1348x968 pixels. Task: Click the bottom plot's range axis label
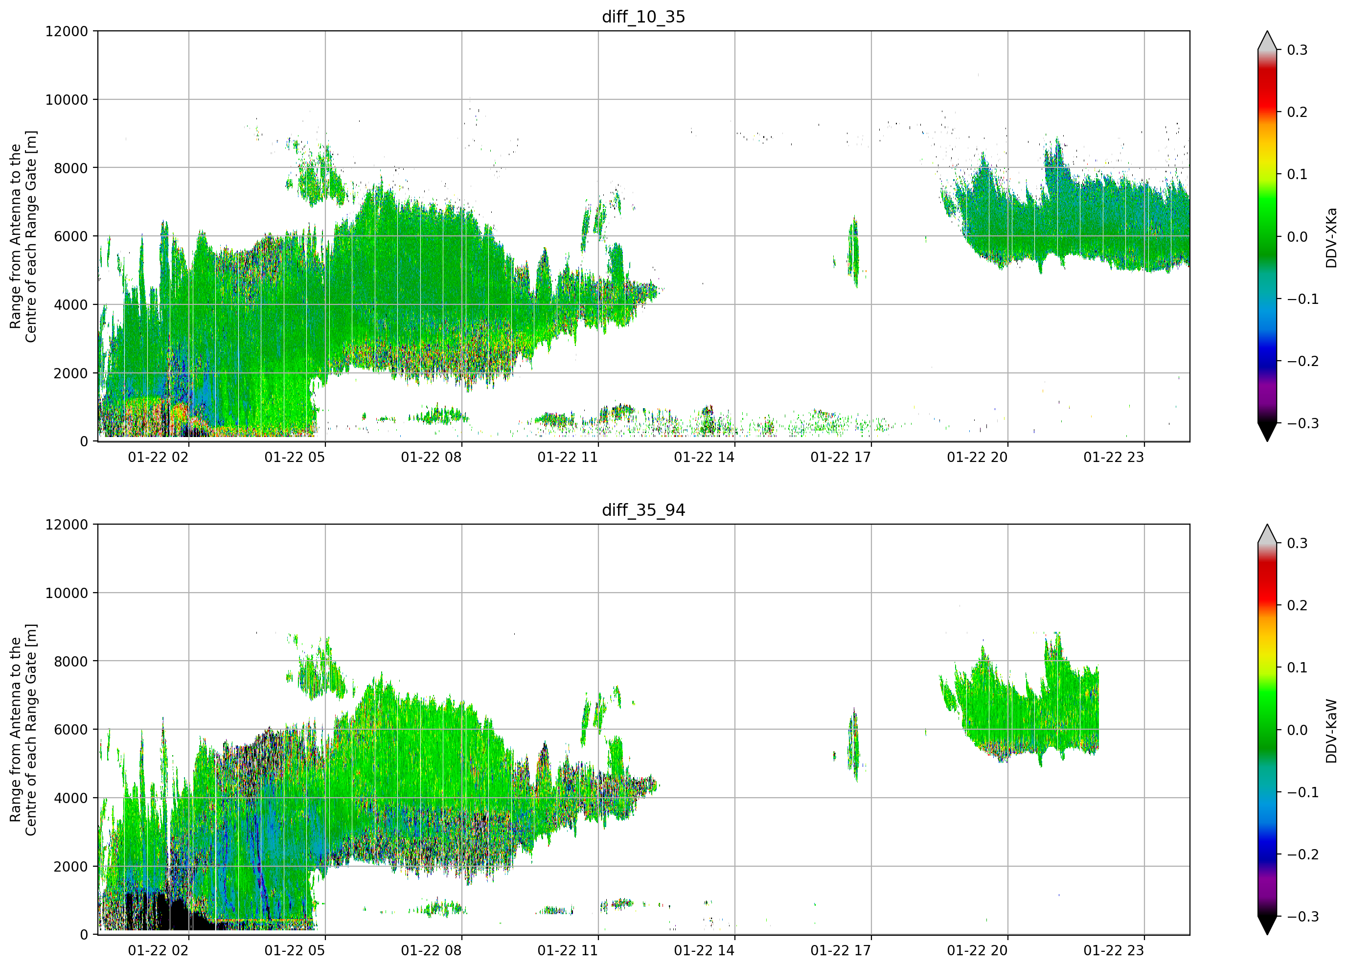tap(23, 730)
